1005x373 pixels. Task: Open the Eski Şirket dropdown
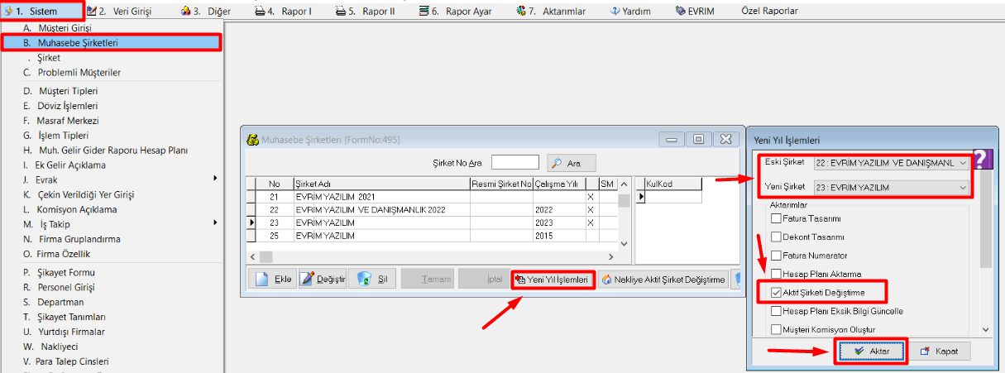point(891,163)
